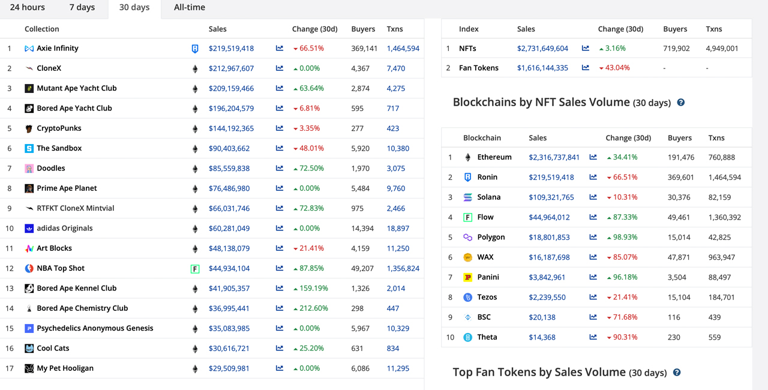The height and width of the screenshot is (390, 768).
Task: Switch to the 24 hours tab
Action: coord(27,7)
